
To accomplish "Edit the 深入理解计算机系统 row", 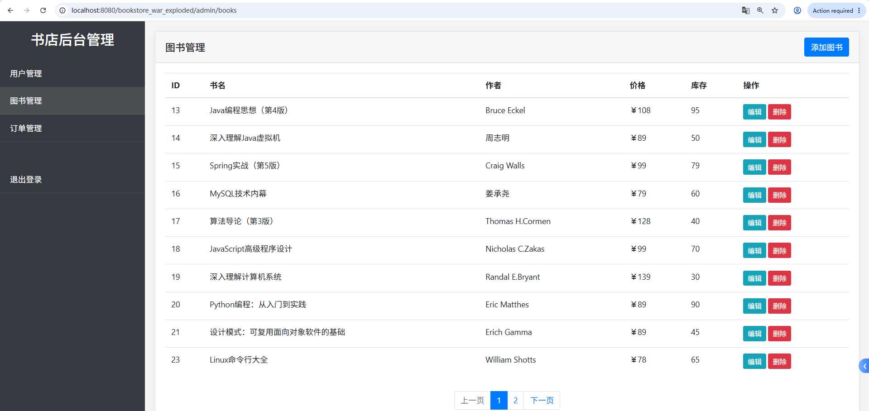I will point(754,278).
